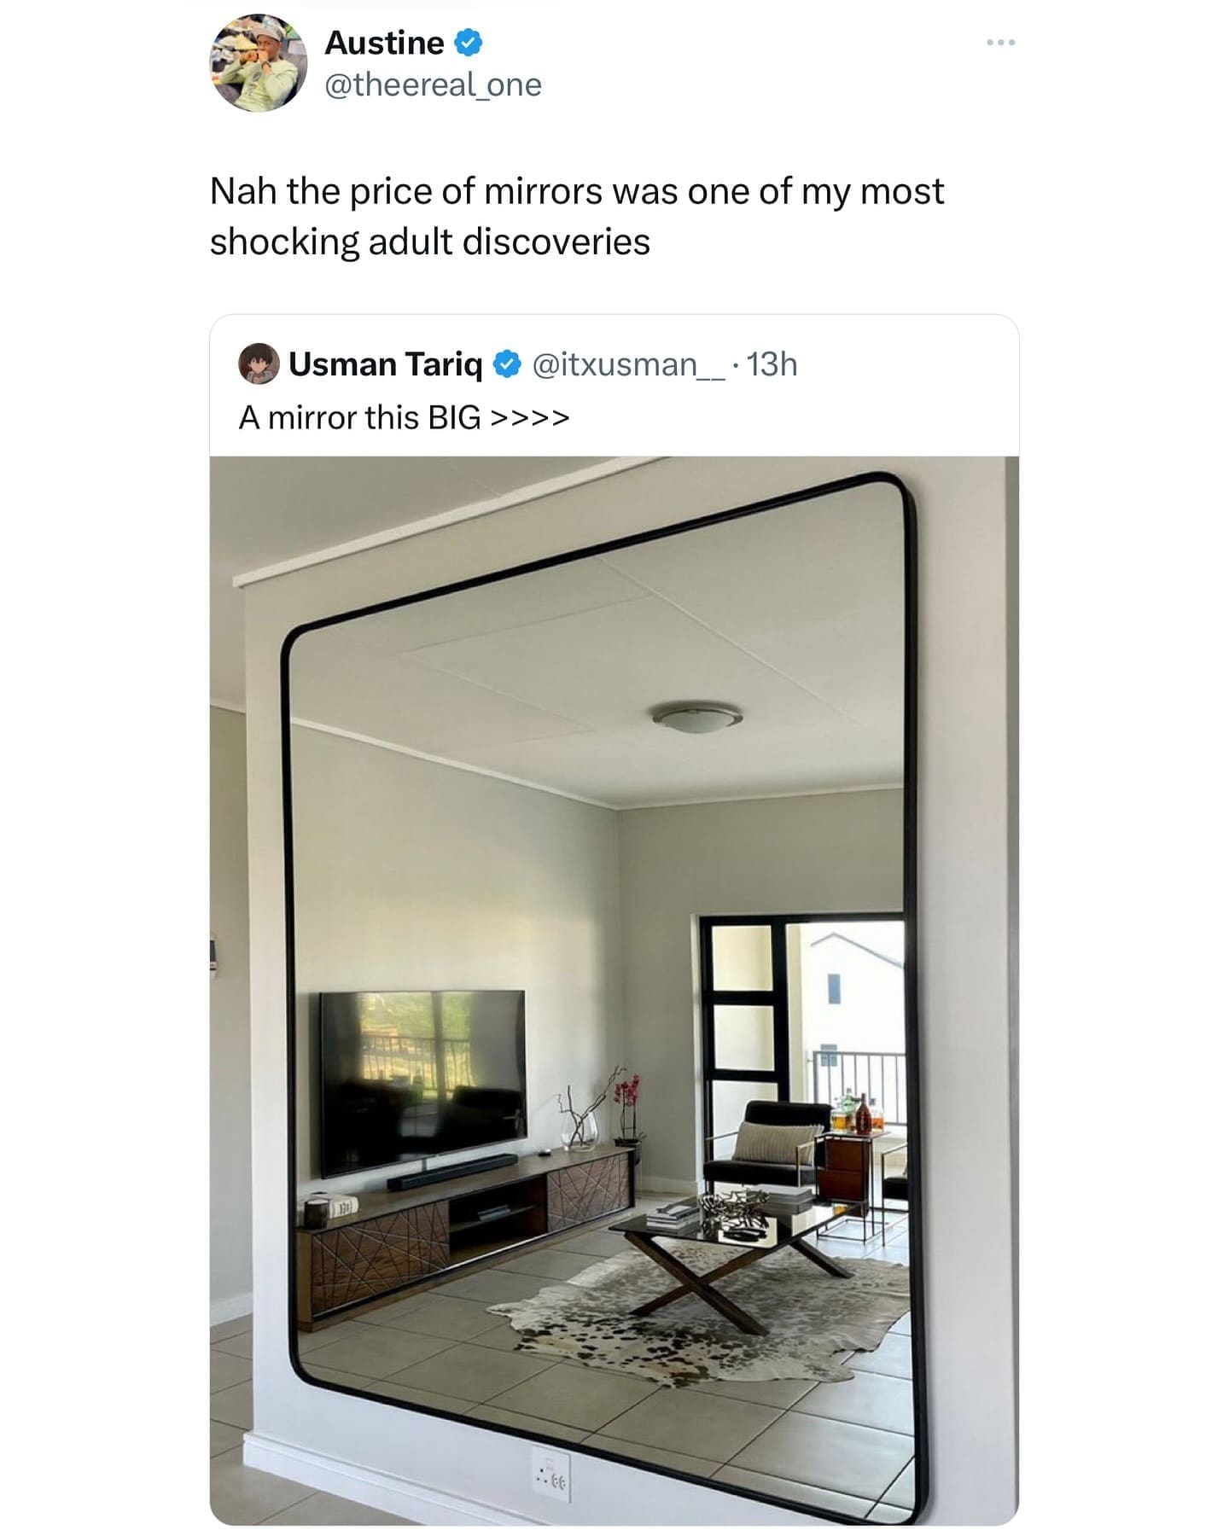Visit the @theereal_one handle
1229x1536 pixels.
pos(433,84)
